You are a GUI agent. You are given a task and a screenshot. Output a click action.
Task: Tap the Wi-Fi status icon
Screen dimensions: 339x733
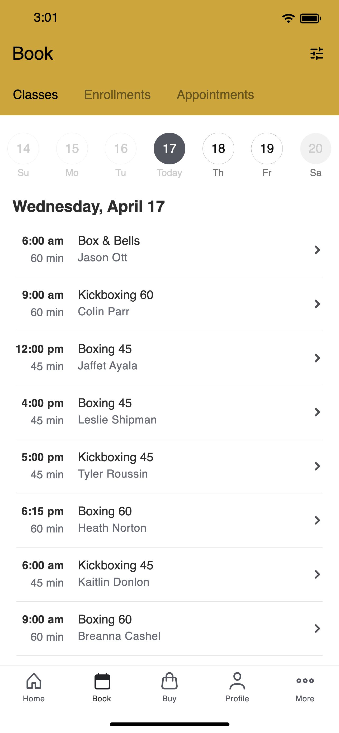click(x=288, y=18)
